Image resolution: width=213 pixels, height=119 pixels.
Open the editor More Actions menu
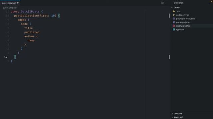tap(166, 3)
